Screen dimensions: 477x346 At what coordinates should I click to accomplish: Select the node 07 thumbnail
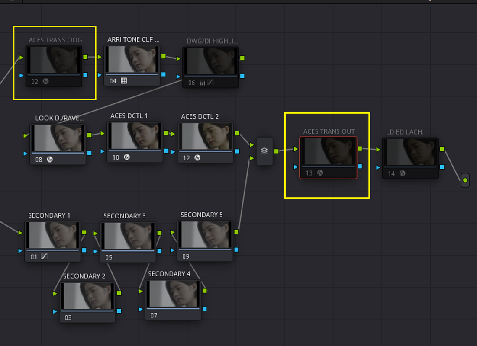[174, 294]
